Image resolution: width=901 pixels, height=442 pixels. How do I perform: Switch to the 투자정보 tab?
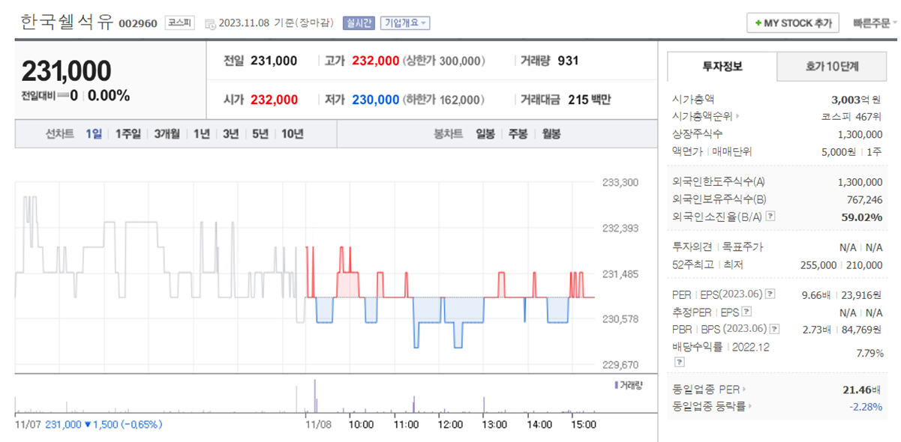point(722,66)
